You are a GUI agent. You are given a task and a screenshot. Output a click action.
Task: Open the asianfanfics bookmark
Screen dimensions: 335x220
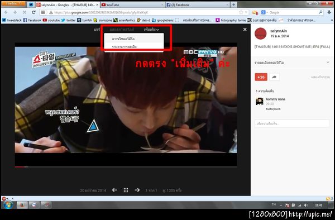pyautogui.click(x=125, y=20)
